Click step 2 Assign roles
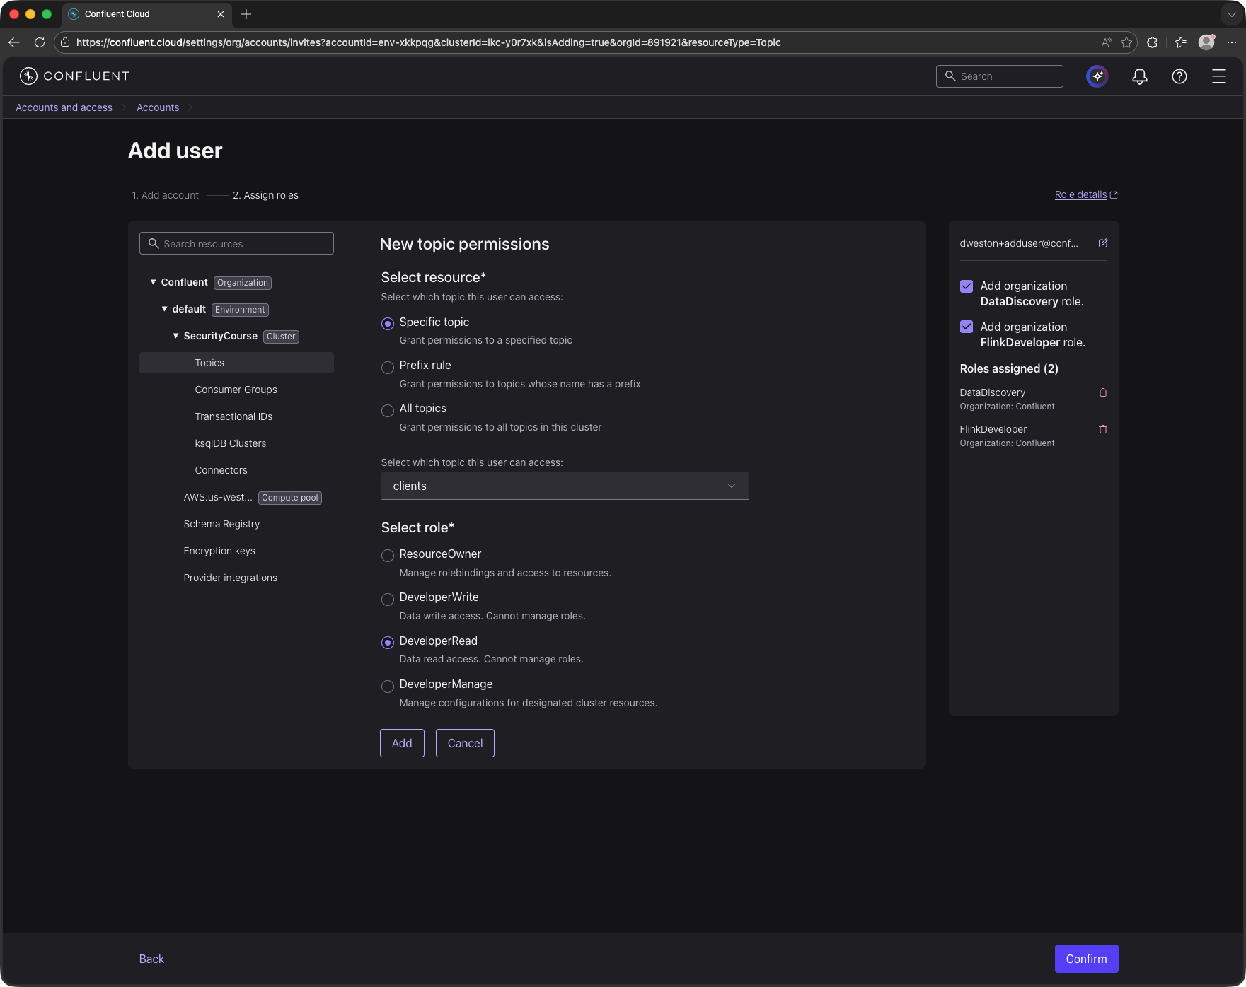The image size is (1246, 987). point(265,195)
